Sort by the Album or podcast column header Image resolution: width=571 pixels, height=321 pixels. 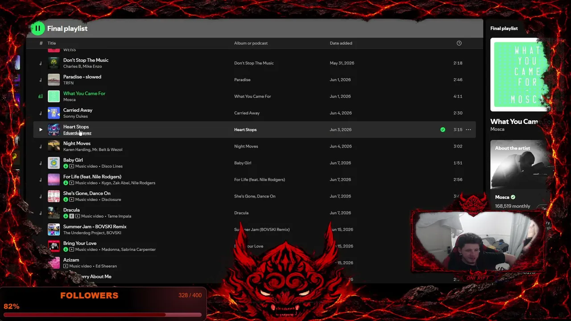click(x=251, y=43)
